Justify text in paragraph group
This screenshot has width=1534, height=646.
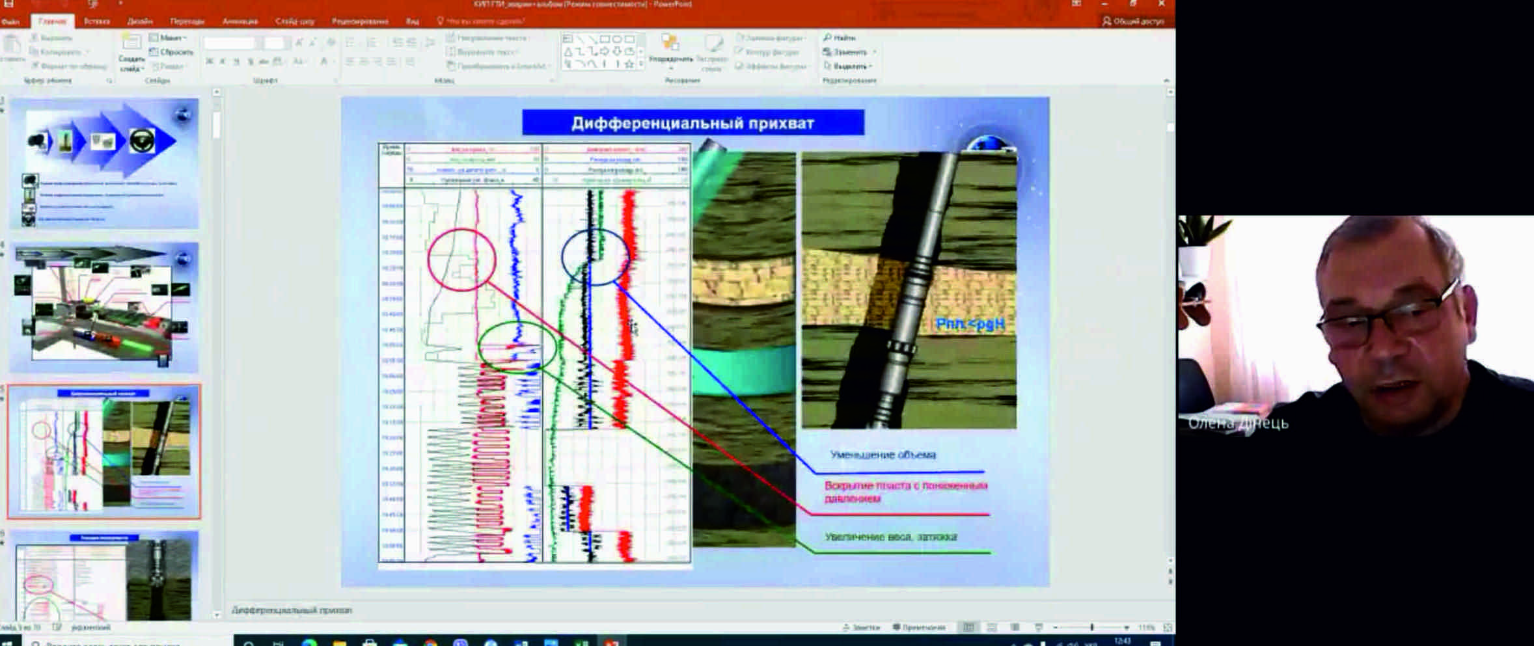[390, 62]
